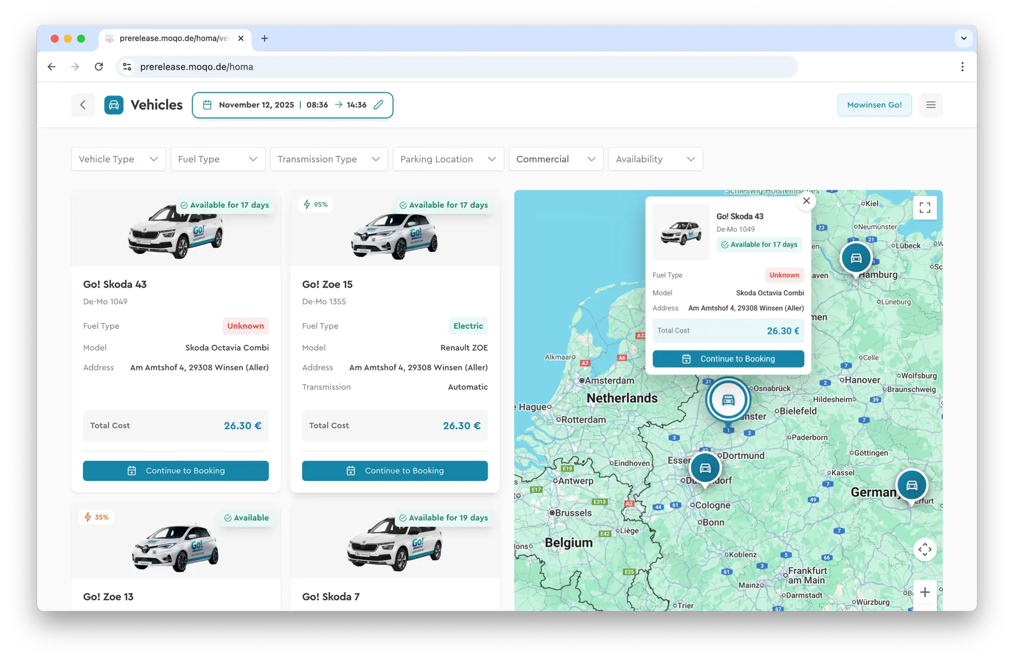Select the vehicle marker near Düsseldorf
The height and width of the screenshot is (660, 1014).
coord(705,469)
